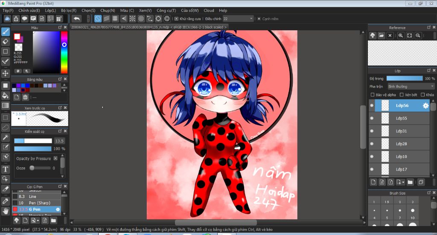The width and height of the screenshot is (437, 235).
Task: Add new layer in Lớp panel
Action: [x=373, y=182]
